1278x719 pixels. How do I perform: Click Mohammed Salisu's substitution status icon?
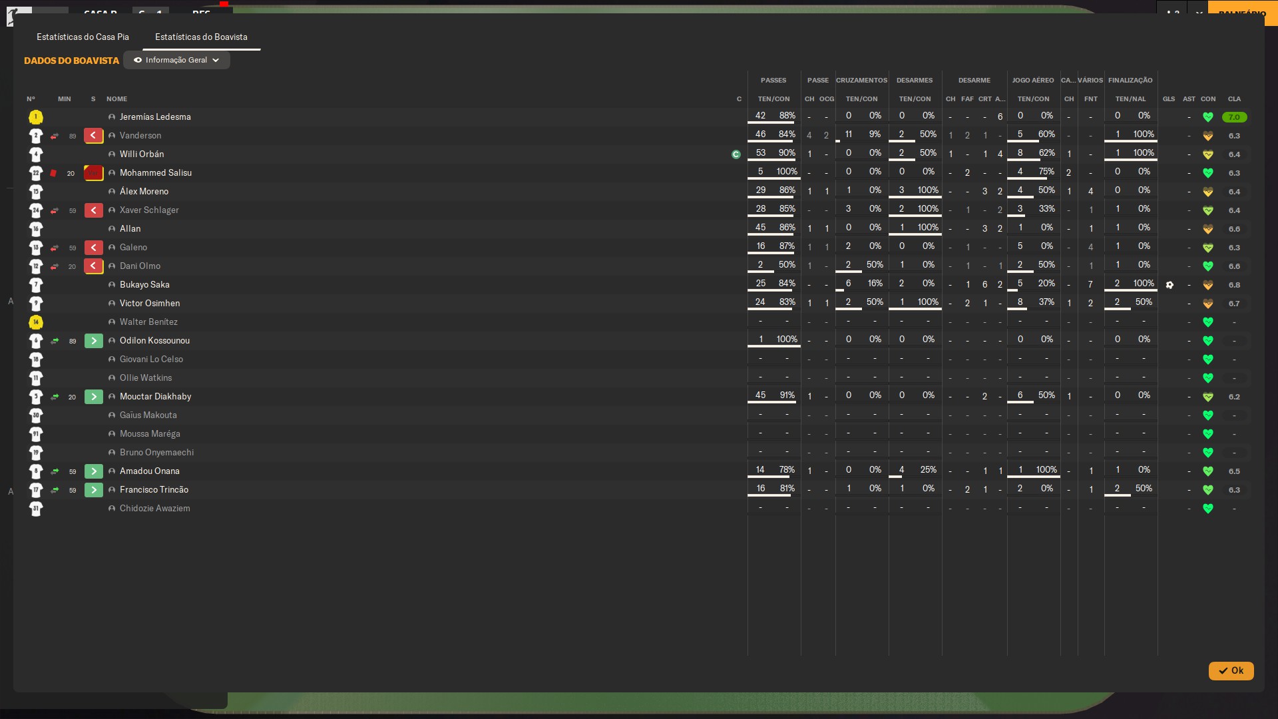click(93, 173)
